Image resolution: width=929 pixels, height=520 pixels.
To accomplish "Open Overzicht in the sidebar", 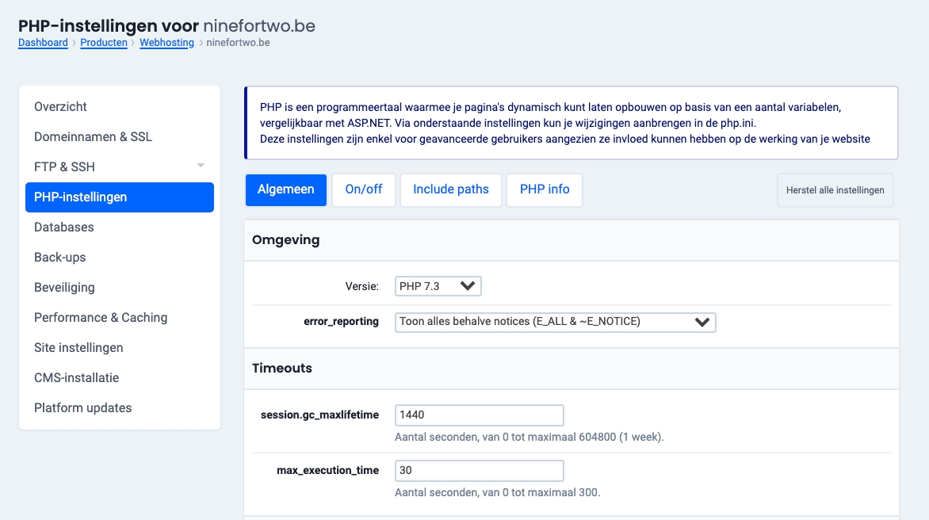I will [x=60, y=107].
